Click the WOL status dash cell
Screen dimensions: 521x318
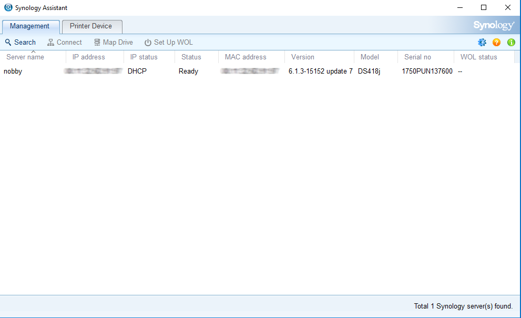pyautogui.click(x=460, y=71)
